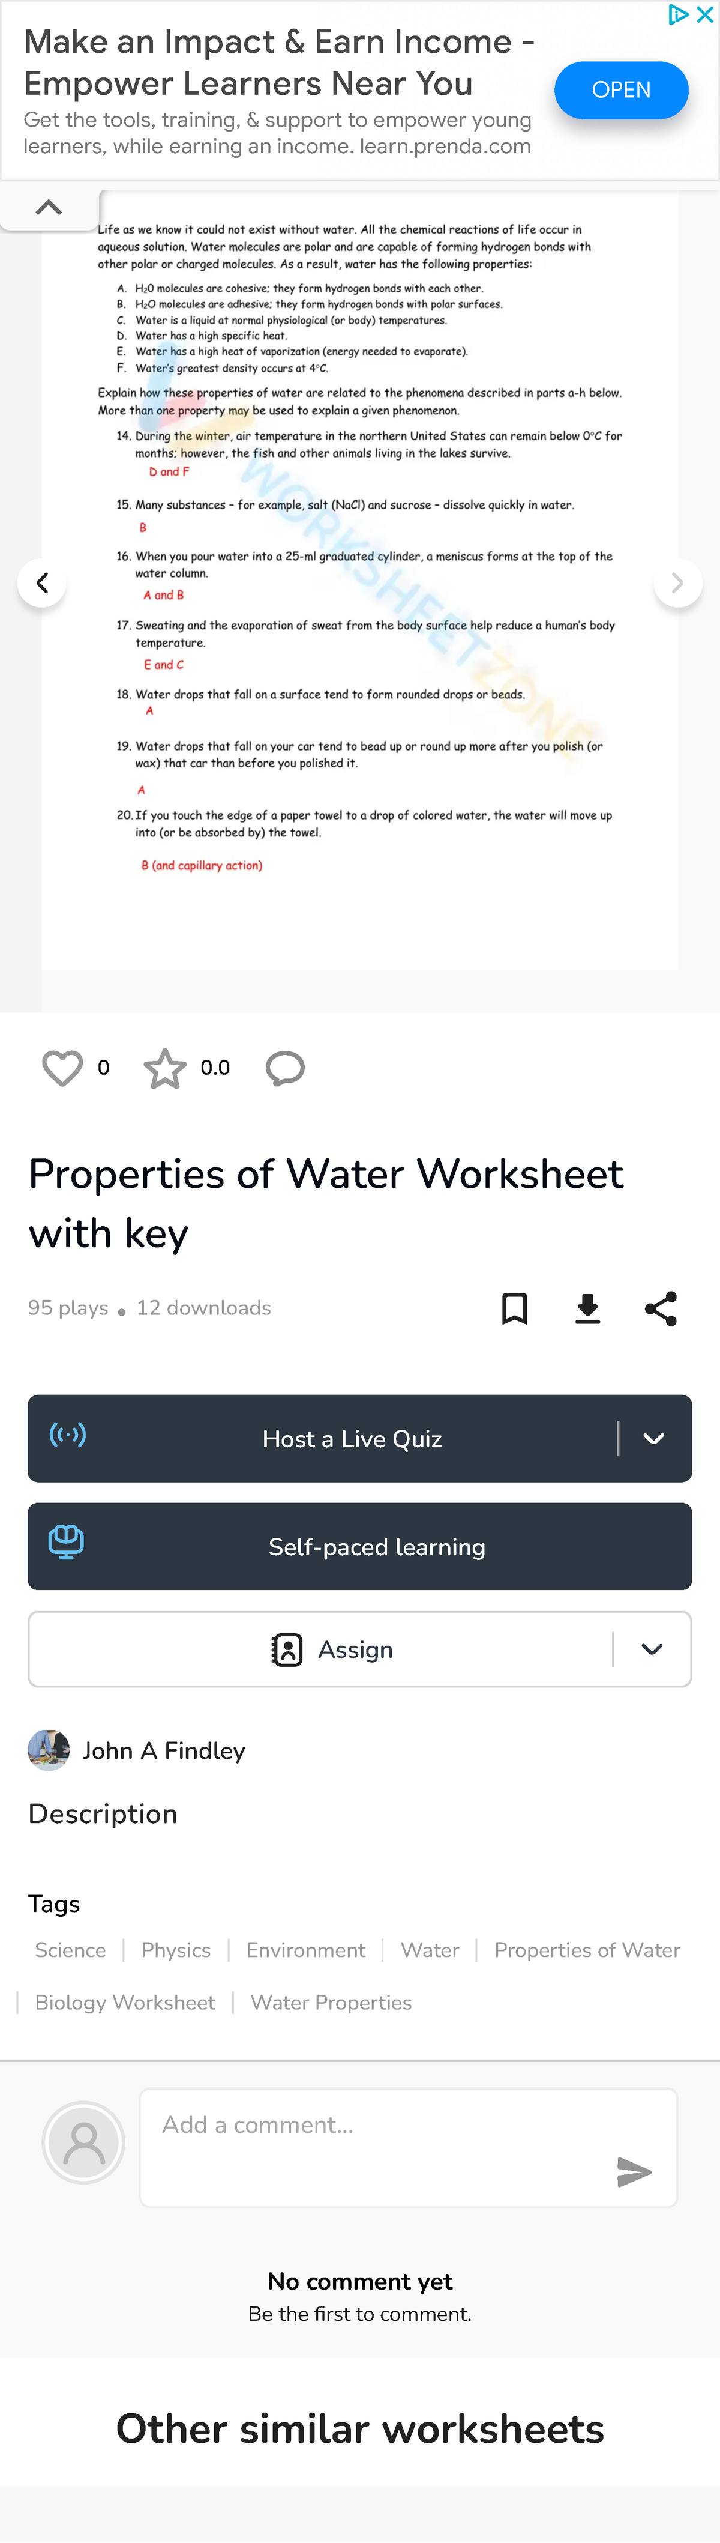Image resolution: width=720 pixels, height=2543 pixels.
Task: Bookmark this worksheet
Action: coord(514,1309)
